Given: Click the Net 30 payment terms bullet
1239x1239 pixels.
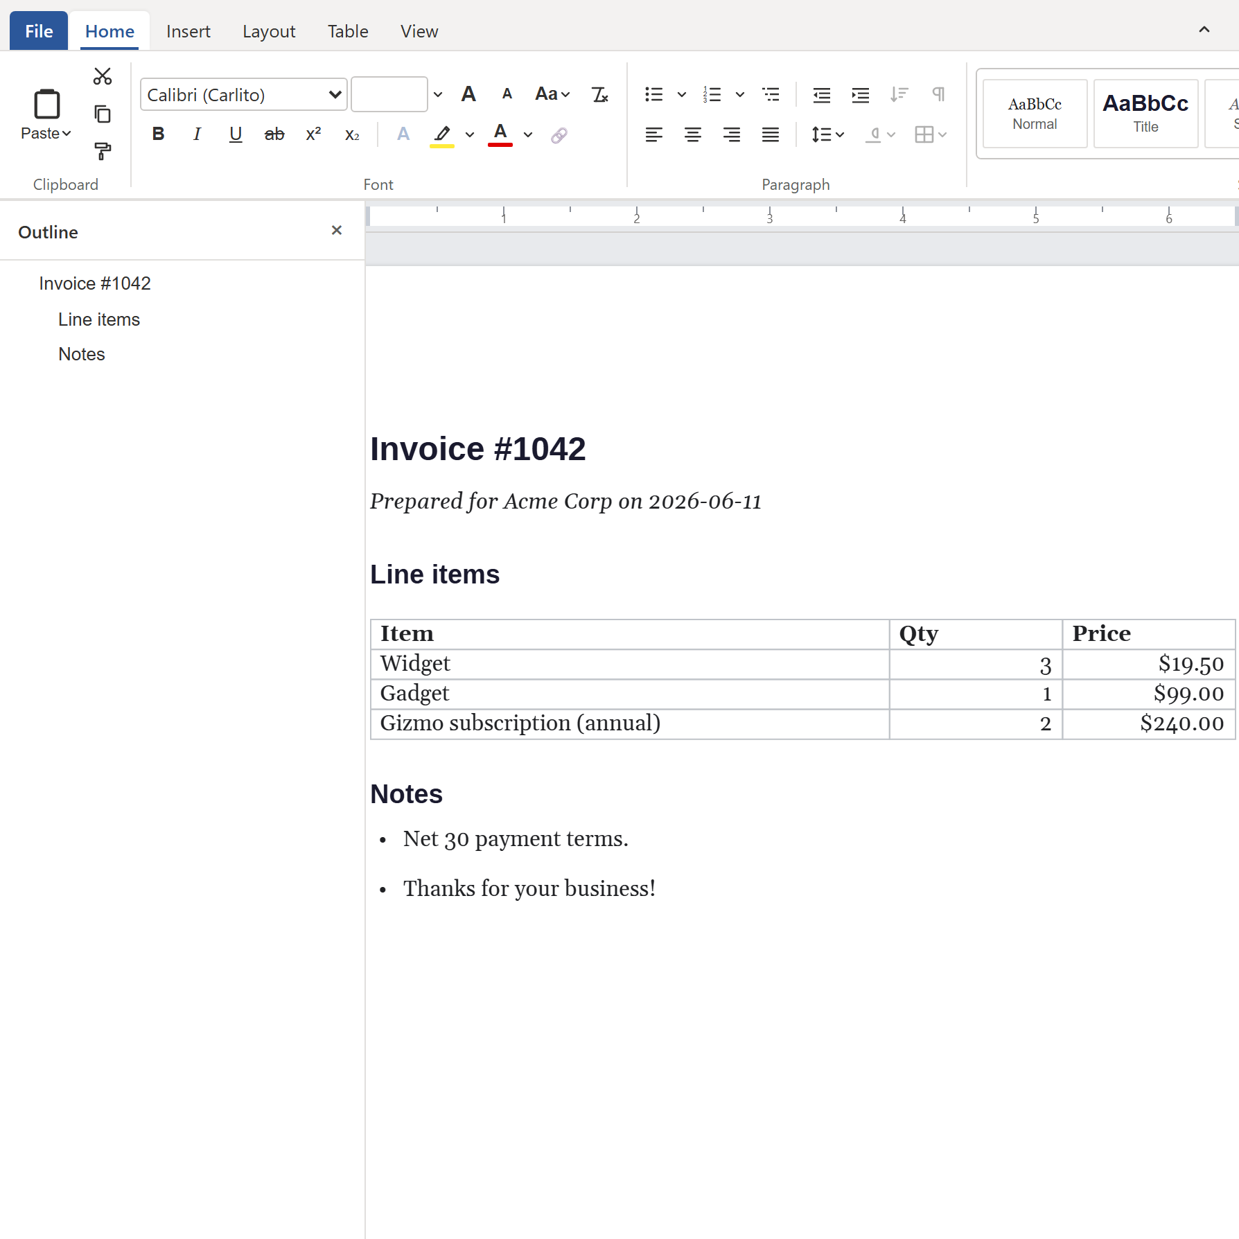Looking at the screenshot, I should click(516, 838).
